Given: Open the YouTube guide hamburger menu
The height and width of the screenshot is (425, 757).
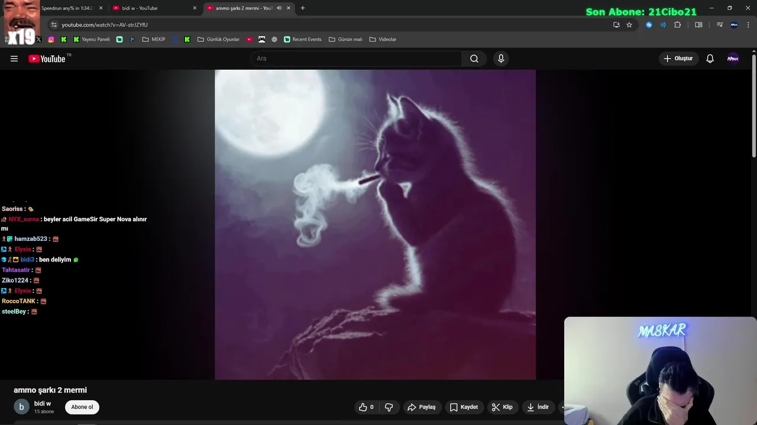Looking at the screenshot, I should click(x=14, y=58).
